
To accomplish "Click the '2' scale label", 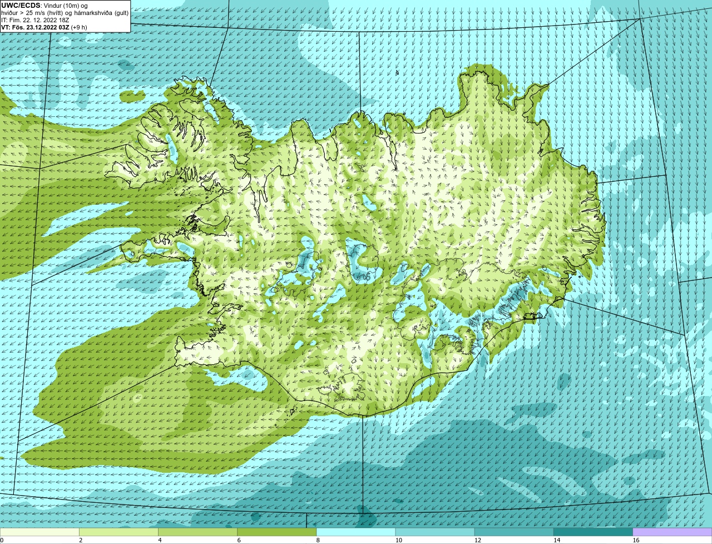I will coord(81,540).
